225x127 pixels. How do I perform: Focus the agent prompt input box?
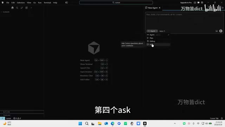[184, 21]
